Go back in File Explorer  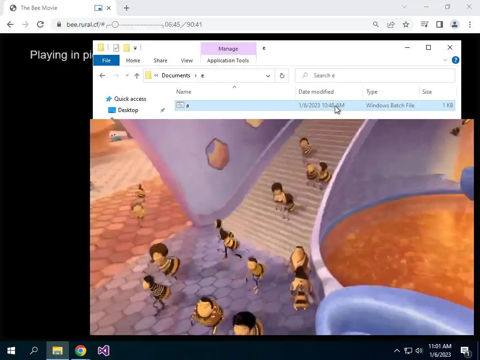coord(102,75)
